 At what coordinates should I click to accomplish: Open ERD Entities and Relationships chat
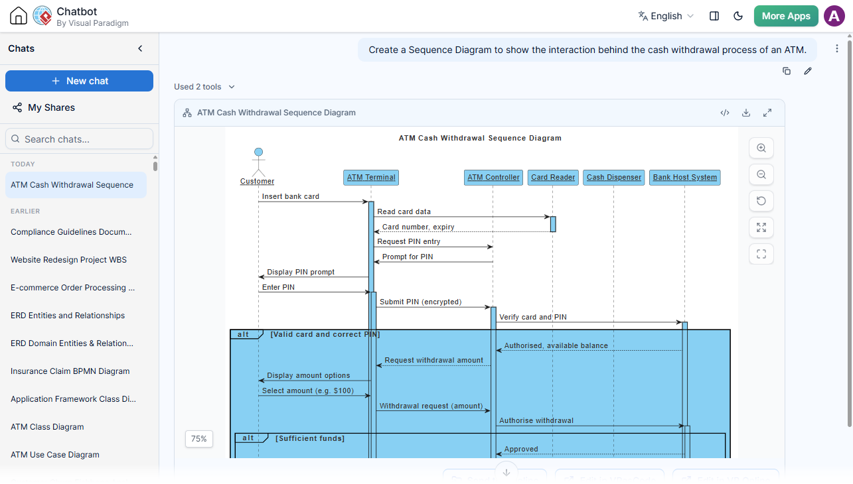(x=76, y=316)
